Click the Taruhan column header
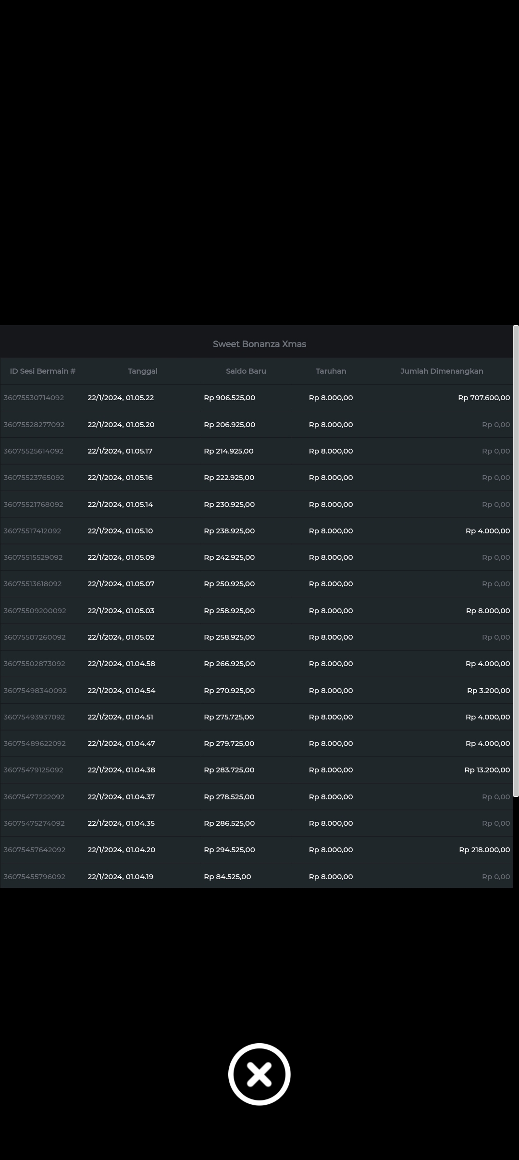This screenshot has width=519, height=1160. click(x=331, y=371)
